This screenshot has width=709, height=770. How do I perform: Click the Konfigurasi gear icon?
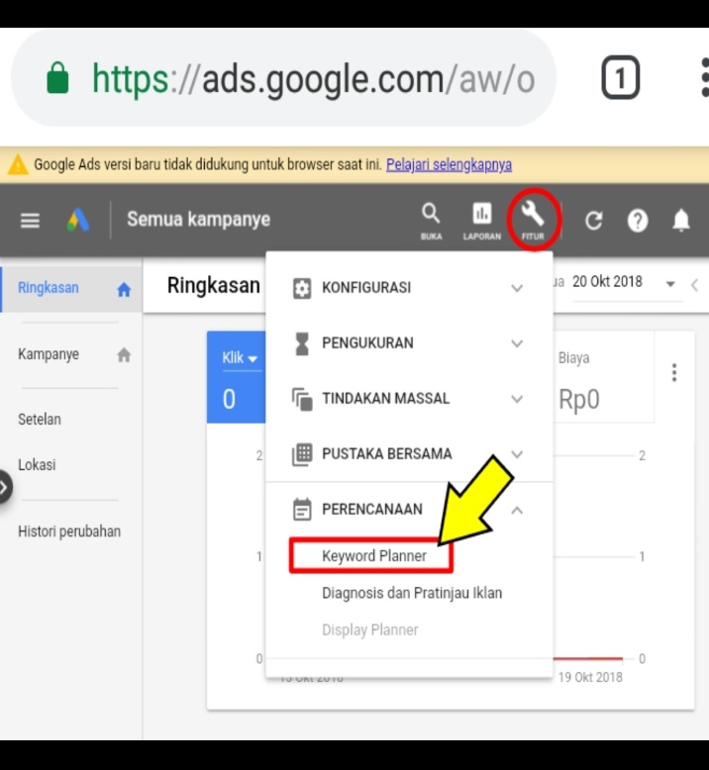click(x=302, y=288)
